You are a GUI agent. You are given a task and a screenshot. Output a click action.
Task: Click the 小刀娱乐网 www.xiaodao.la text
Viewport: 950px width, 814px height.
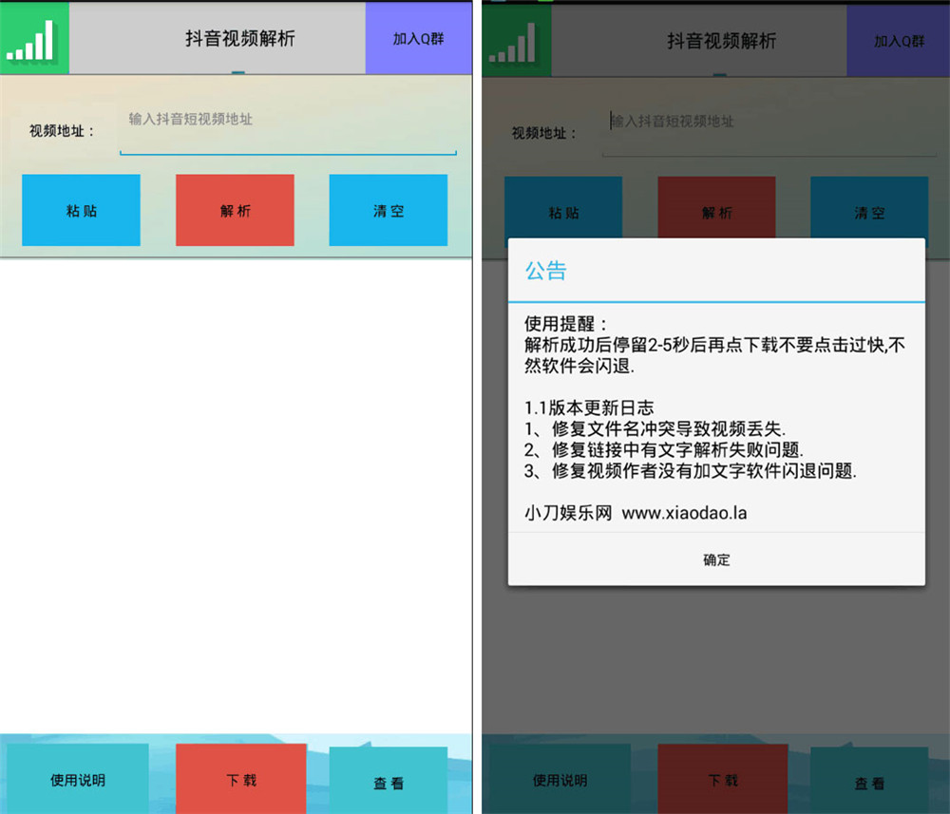pyautogui.click(x=636, y=513)
